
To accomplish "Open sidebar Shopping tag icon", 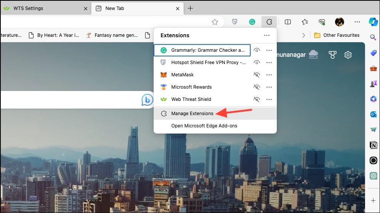I will (x=373, y=53).
